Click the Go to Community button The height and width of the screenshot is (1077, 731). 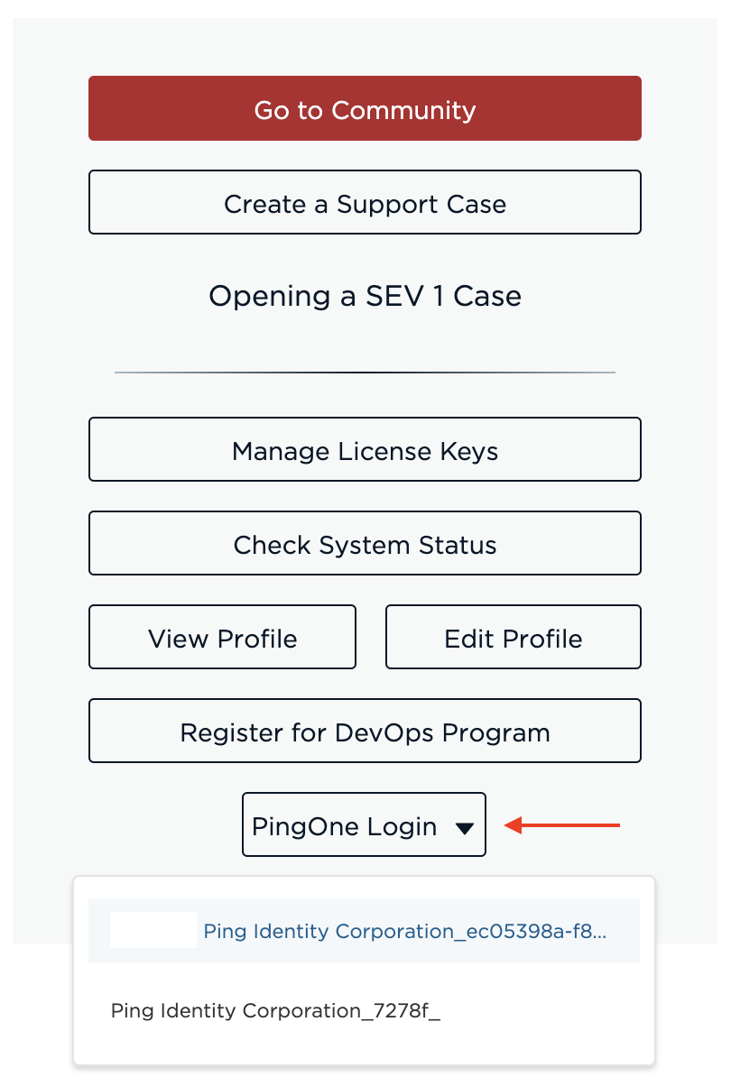pyautogui.click(x=365, y=108)
